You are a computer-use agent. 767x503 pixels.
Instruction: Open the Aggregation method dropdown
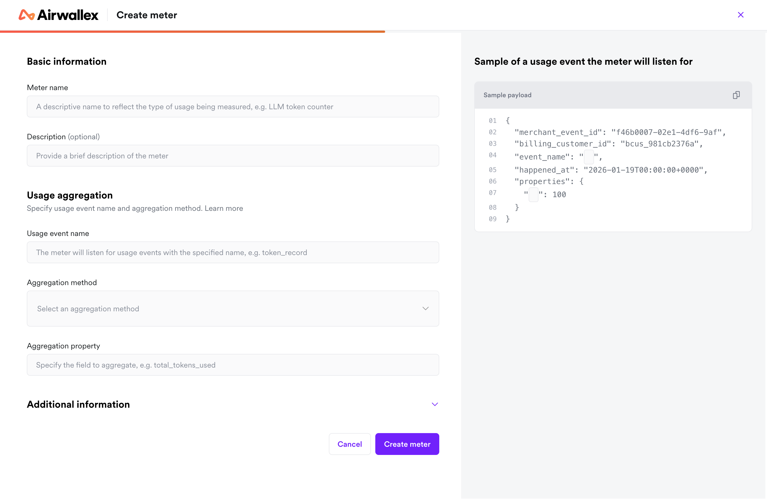point(232,309)
